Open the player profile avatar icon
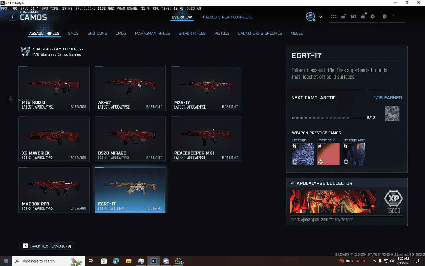This screenshot has height=266, width=425. point(310,17)
